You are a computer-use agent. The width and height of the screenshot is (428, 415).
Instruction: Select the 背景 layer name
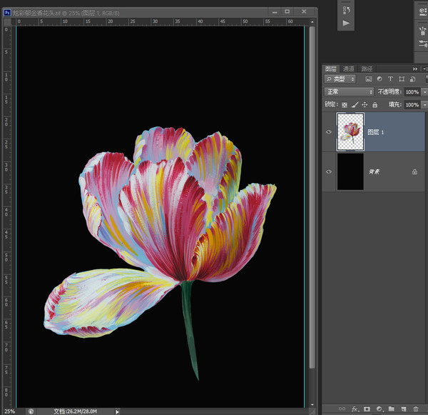(374, 171)
